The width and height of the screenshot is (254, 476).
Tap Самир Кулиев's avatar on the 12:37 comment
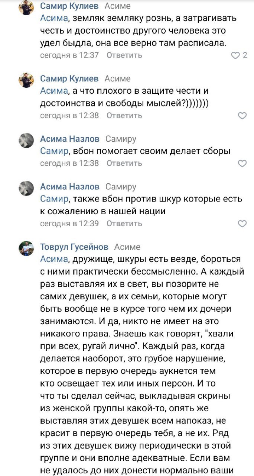coord(26,8)
